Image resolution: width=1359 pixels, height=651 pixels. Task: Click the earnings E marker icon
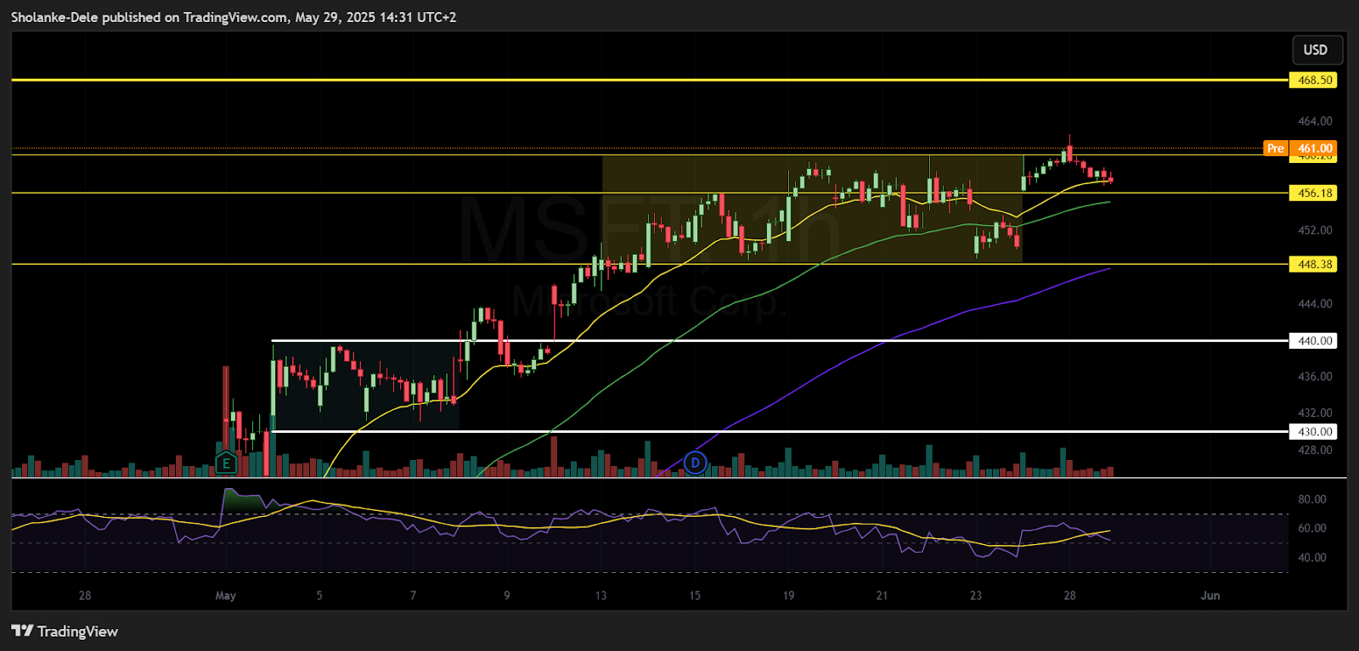(226, 463)
